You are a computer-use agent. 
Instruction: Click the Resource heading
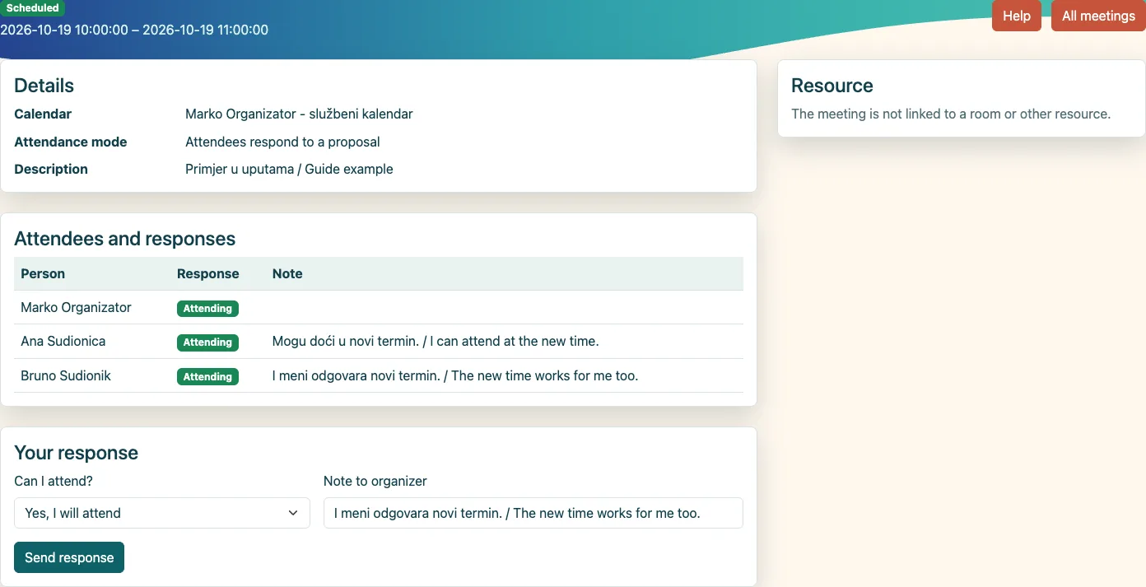coord(832,86)
